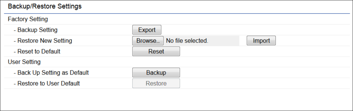Click the Backup button under User Setting

pyautogui.click(x=156, y=73)
